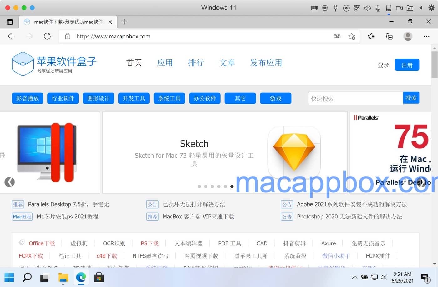Open M1芯片安装ps 2021教程 link
The width and height of the screenshot is (438, 287).
click(x=68, y=217)
